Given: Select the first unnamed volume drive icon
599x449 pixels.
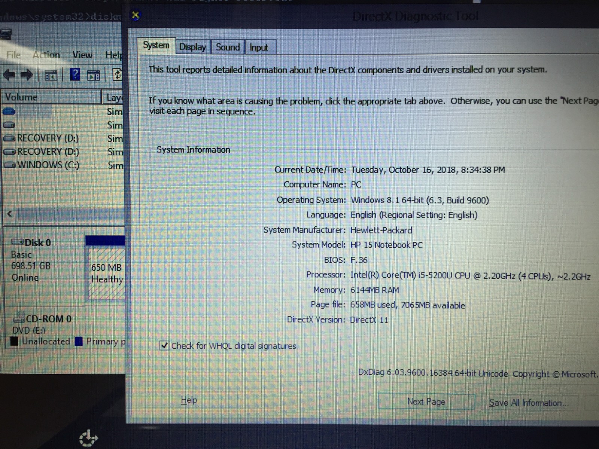Looking at the screenshot, I should 9,112.
